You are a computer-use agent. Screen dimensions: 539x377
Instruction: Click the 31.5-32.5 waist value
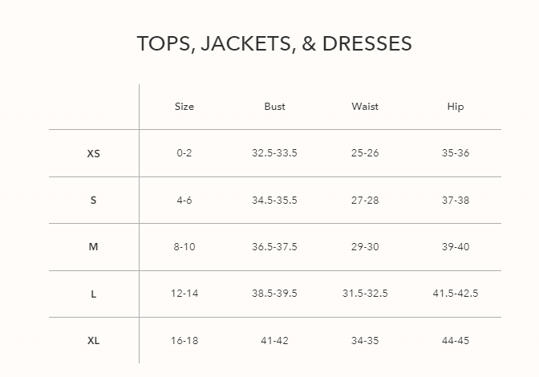(365, 294)
